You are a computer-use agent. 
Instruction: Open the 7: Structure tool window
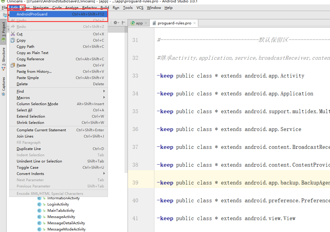click(3, 59)
